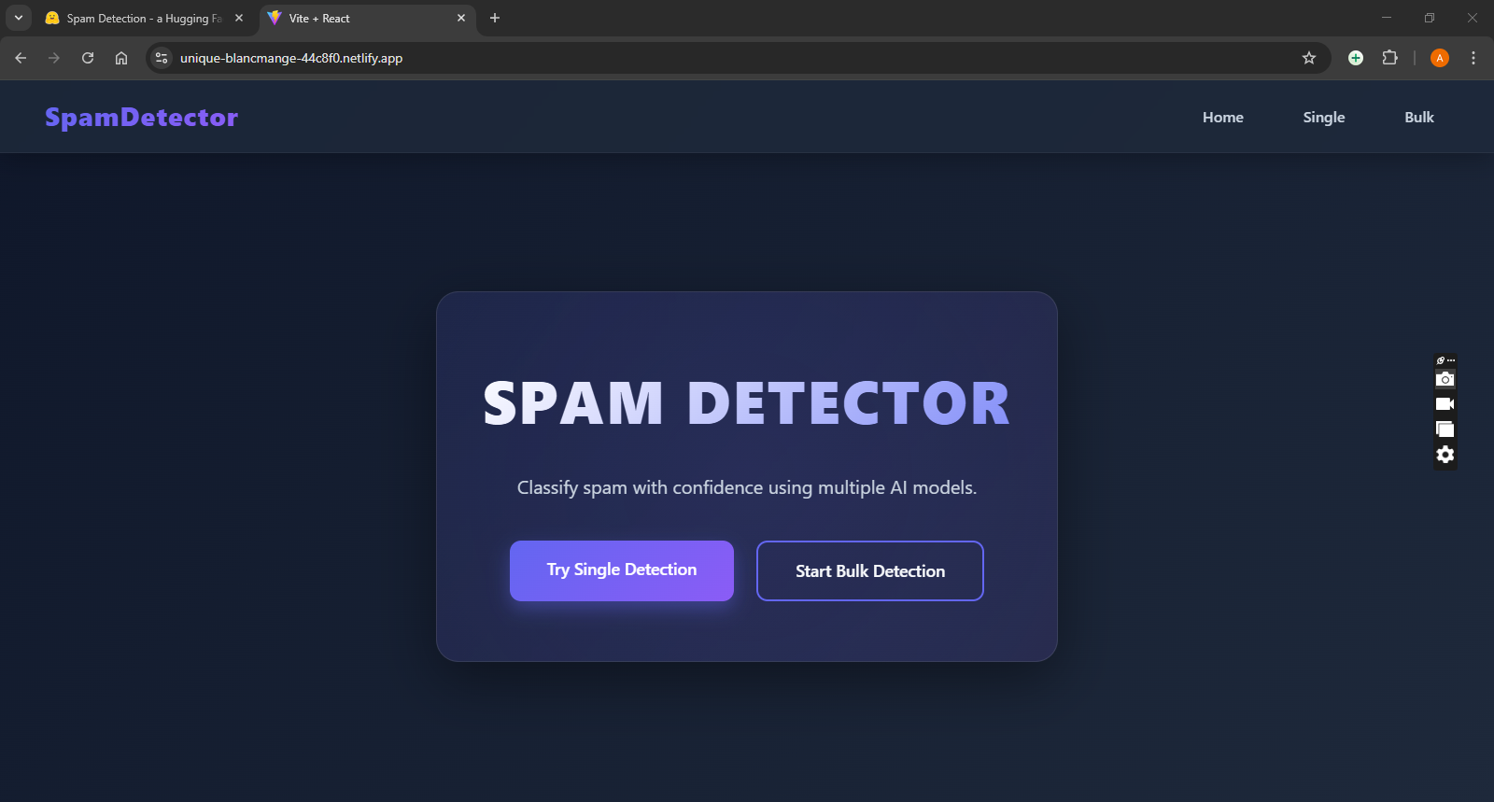Click the 'Classify spam with confidence' tagline
This screenshot has width=1494, height=802.
[x=747, y=487]
